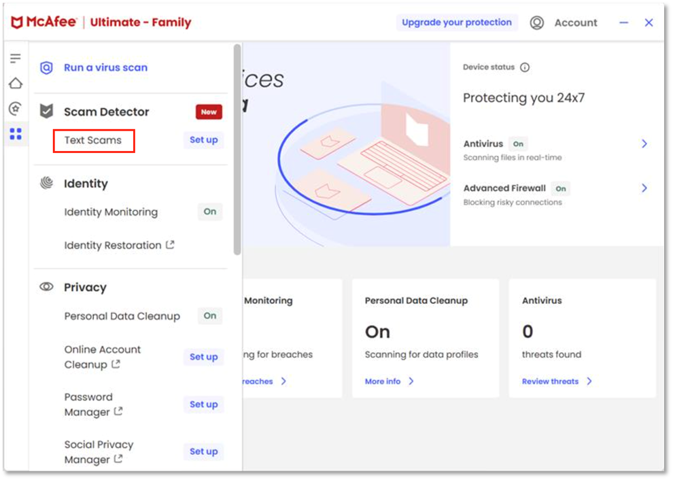Expand Antivirus details with the right chevron
Image resolution: width=673 pixels, height=480 pixels.
coord(644,143)
